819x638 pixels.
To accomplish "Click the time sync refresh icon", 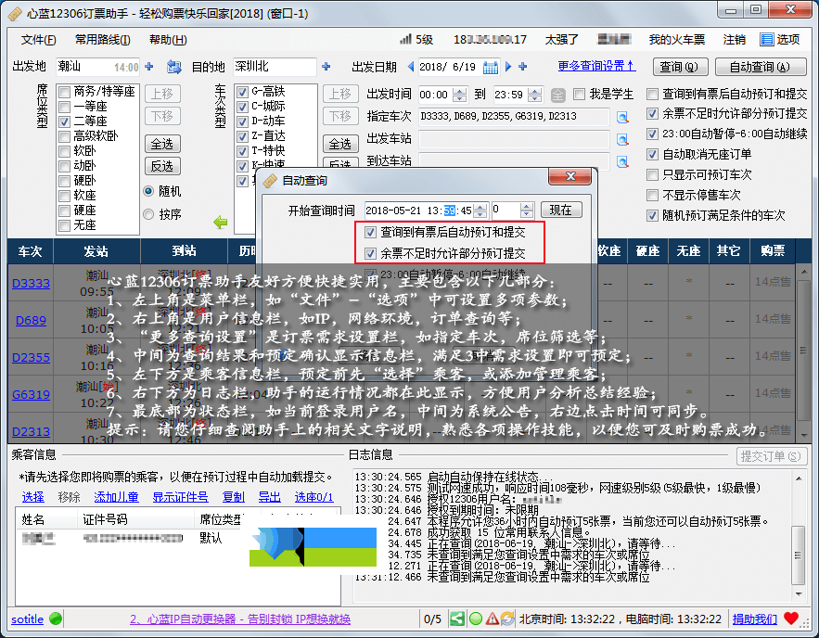I will coord(507,619).
